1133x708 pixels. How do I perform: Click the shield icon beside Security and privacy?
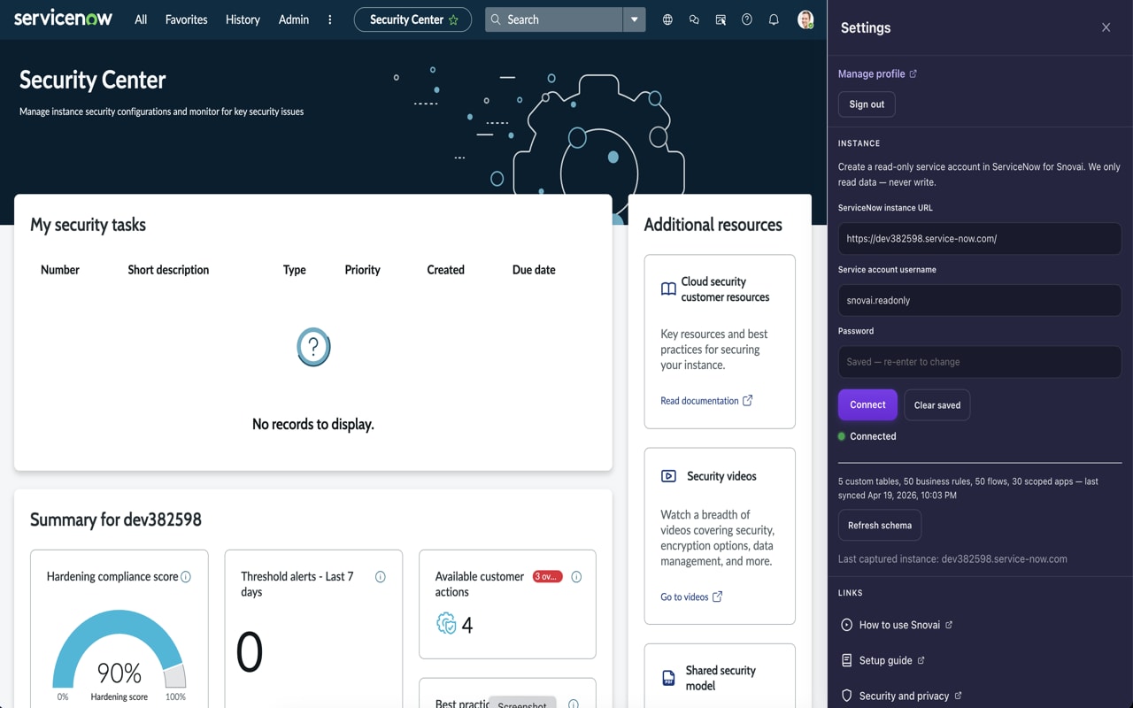tap(846, 696)
